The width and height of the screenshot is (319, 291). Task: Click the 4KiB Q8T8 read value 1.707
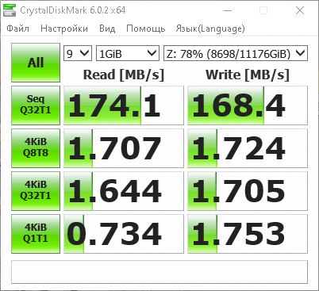click(124, 148)
